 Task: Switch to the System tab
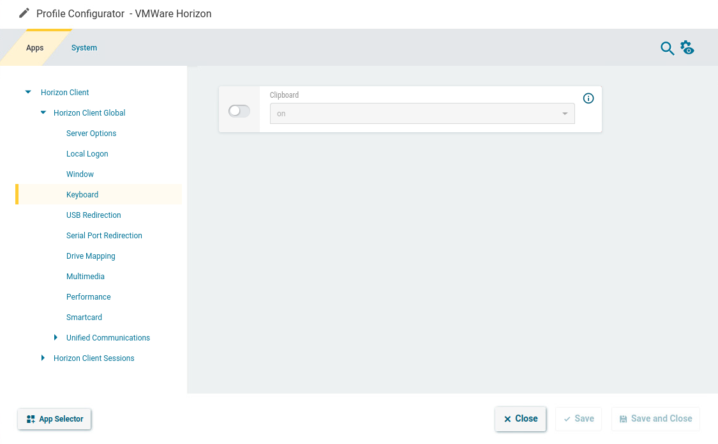(84, 48)
